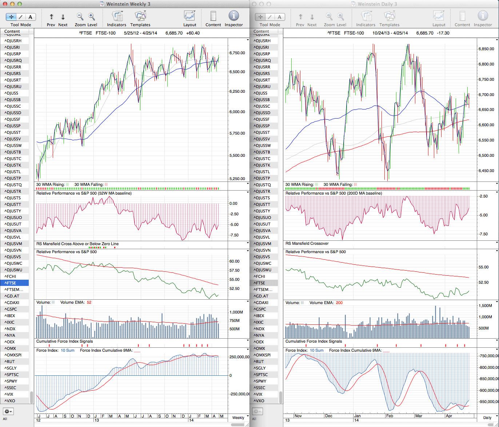The image size is (499, 427).
Task: Activate the text annotation tool mode
Action: click(30, 17)
